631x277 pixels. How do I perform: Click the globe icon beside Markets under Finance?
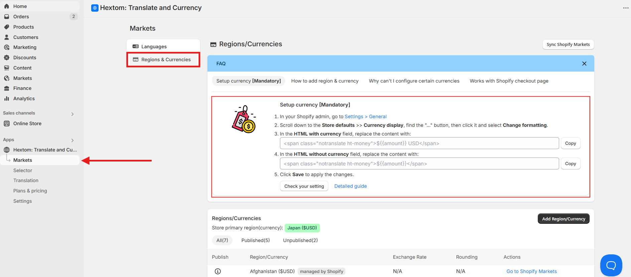[7, 78]
